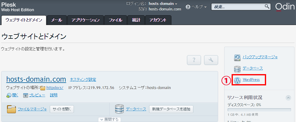Open the hosts-domain login name dropdown
Viewport: 296px width, 122px height.
[x=163, y=4]
